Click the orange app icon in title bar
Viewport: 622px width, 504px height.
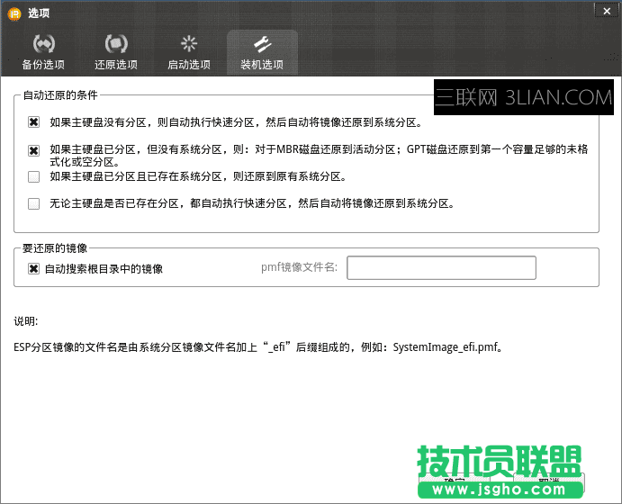point(14,13)
